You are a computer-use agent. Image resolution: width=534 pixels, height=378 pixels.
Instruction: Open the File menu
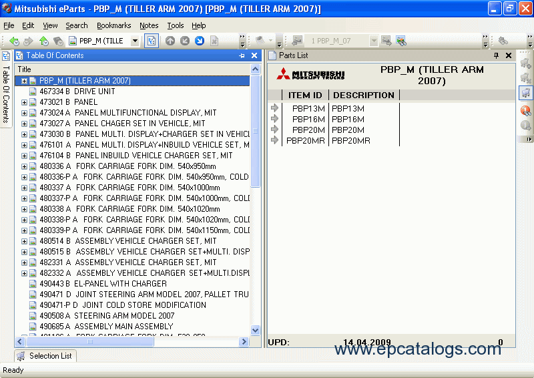pos(9,25)
